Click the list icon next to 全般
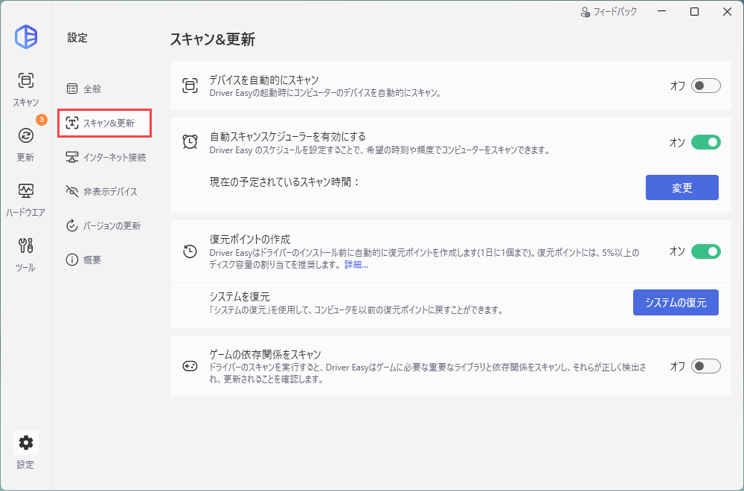This screenshot has height=491, width=744. coord(72,89)
